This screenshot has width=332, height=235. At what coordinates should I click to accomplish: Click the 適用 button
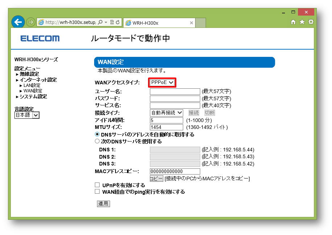103,203
